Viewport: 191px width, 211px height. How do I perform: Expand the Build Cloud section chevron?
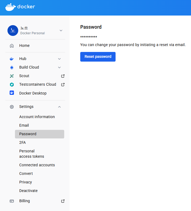(59, 67)
